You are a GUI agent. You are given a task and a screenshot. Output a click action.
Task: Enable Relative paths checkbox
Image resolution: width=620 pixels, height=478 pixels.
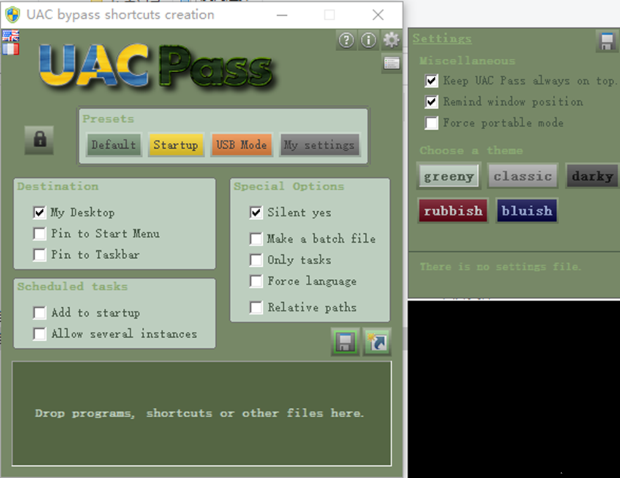[x=256, y=307]
